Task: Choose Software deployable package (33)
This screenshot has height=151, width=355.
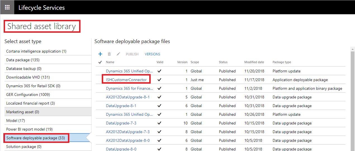Action: (x=48, y=138)
